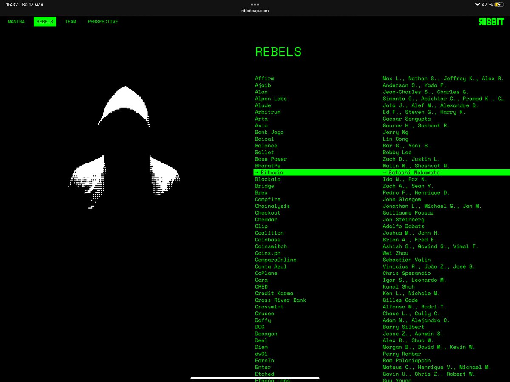Select the REBELS tab
The height and width of the screenshot is (382, 510).
(x=45, y=22)
